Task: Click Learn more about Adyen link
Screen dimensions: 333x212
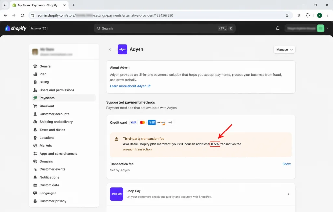Action: click(x=130, y=86)
